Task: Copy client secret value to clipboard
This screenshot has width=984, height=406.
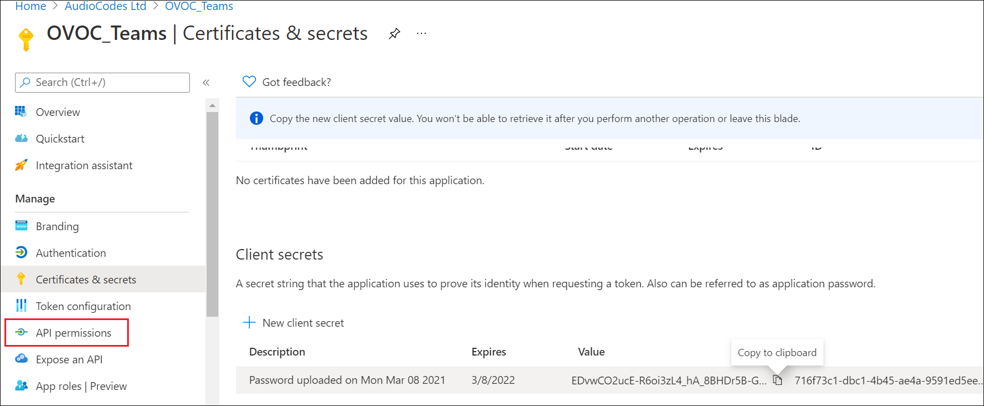Action: click(x=777, y=380)
